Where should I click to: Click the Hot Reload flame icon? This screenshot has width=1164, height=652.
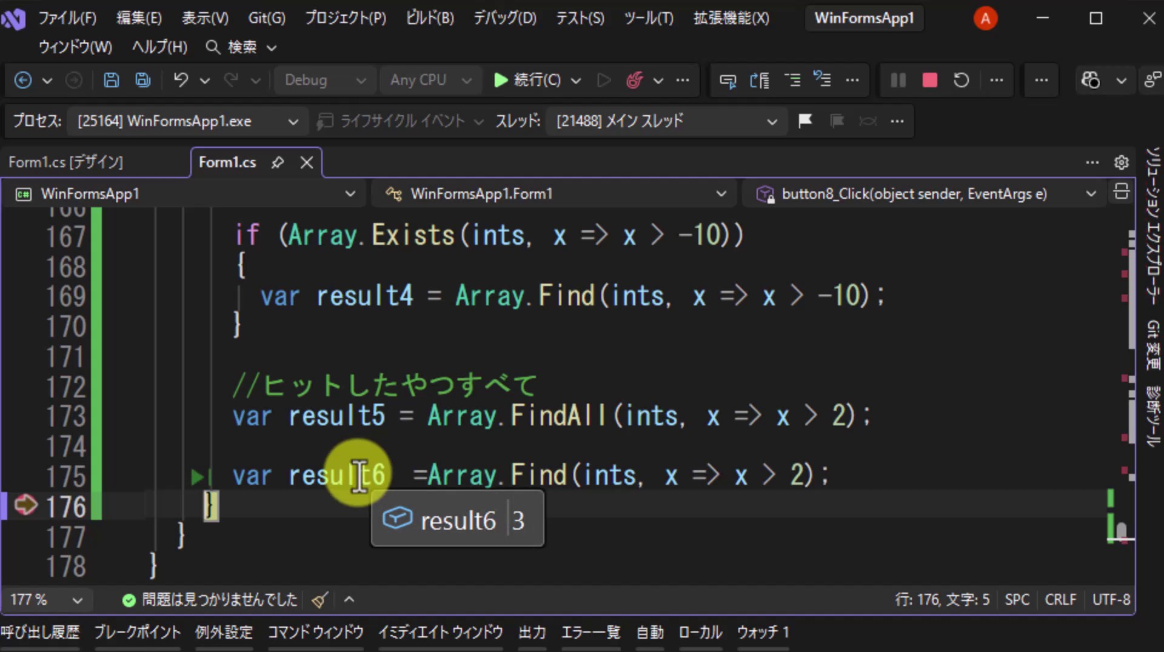(634, 80)
